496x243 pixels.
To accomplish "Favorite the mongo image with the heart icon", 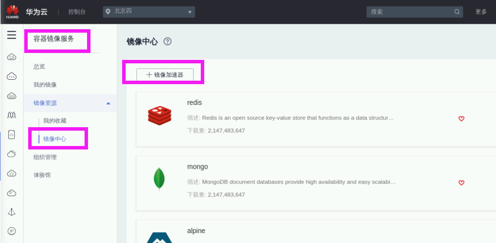I will pos(461,183).
